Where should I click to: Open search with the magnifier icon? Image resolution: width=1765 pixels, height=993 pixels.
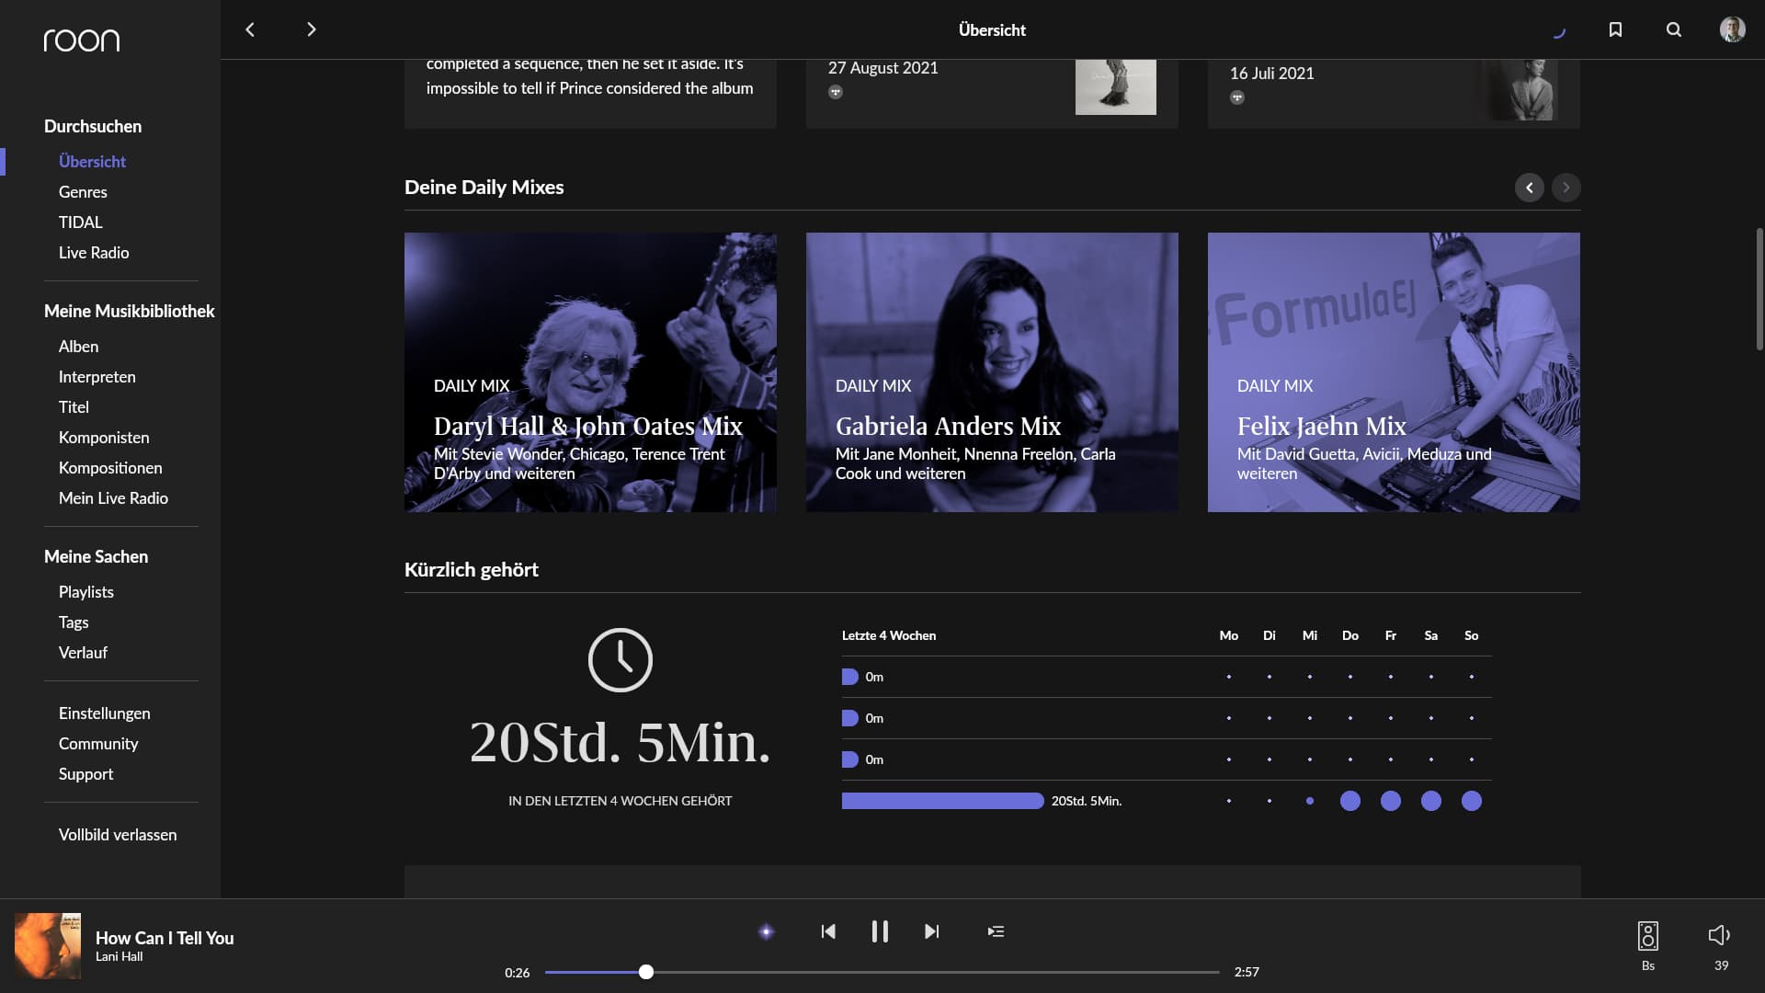click(1674, 29)
